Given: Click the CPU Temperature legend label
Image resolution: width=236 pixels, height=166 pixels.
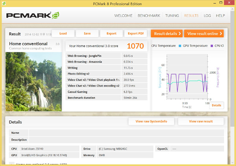Looking at the screenshot, I should point(164,46).
